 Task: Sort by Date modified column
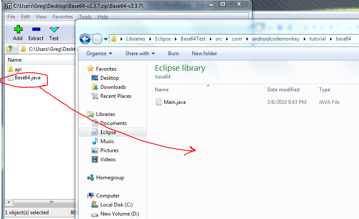click(x=283, y=90)
